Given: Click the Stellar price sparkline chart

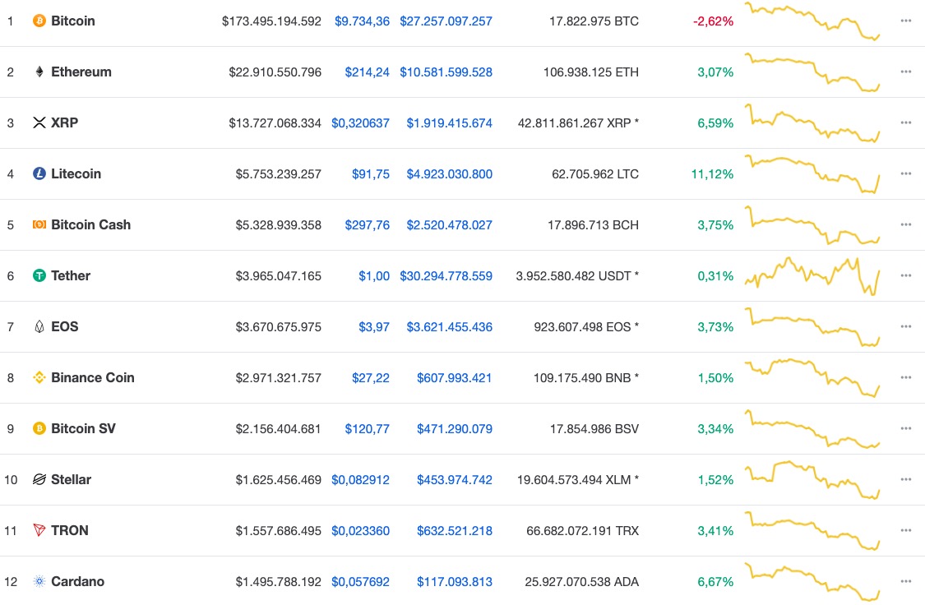Looking at the screenshot, I should click(x=812, y=479).
